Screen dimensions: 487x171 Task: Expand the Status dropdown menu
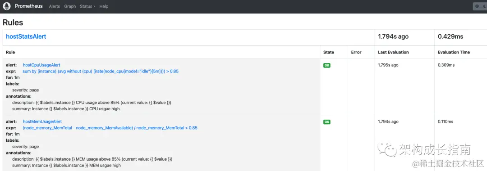(x=87, y=6)
